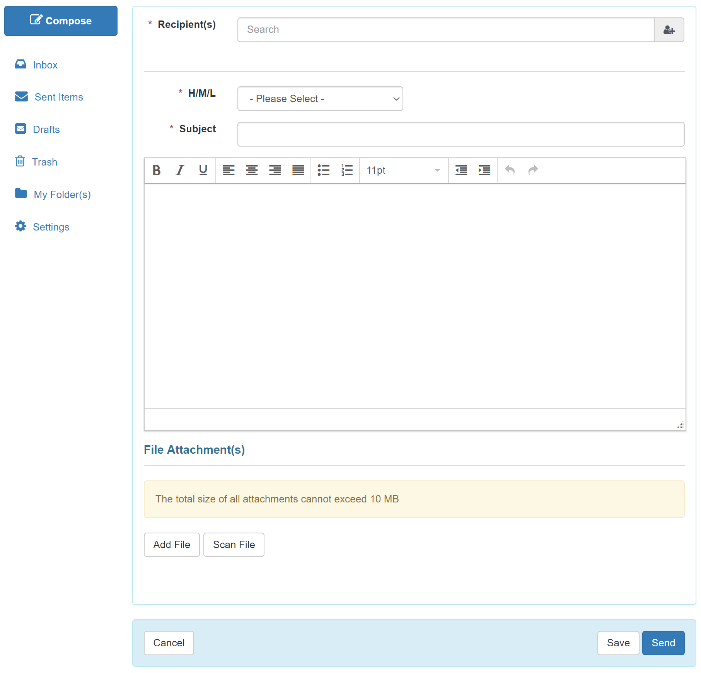Click inside the message body editor

tap(415, 296)
